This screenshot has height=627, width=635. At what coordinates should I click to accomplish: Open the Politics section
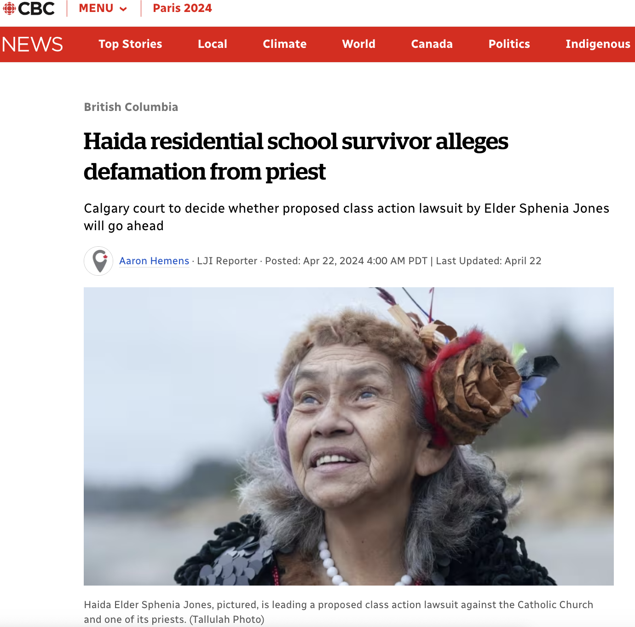coord(509,44)
